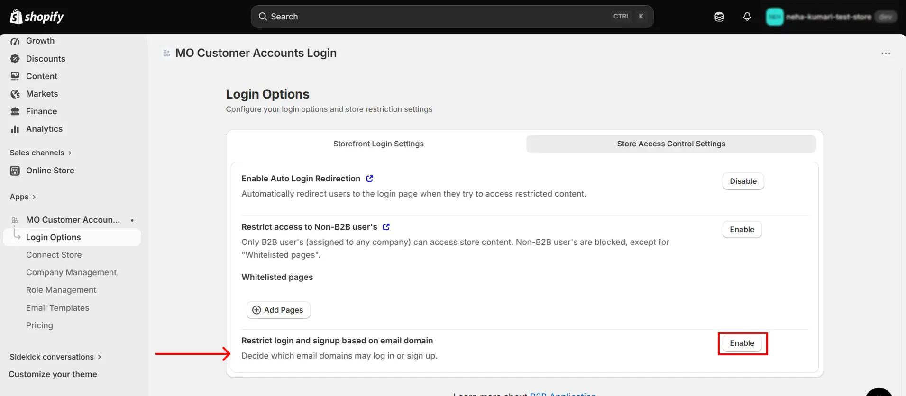Viewport: 906px width, 396px height.
Task: Expand Sidekick conversations
Action: click(55, 357)
